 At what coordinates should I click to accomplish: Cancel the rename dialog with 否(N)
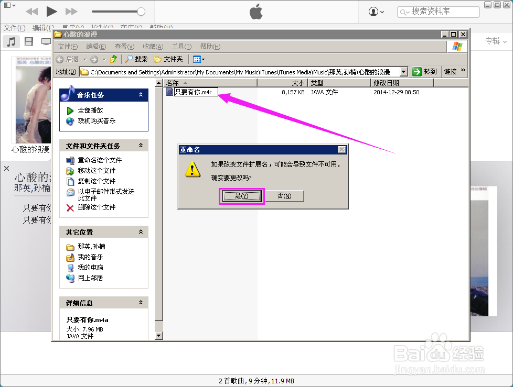(x=284, y=196)
